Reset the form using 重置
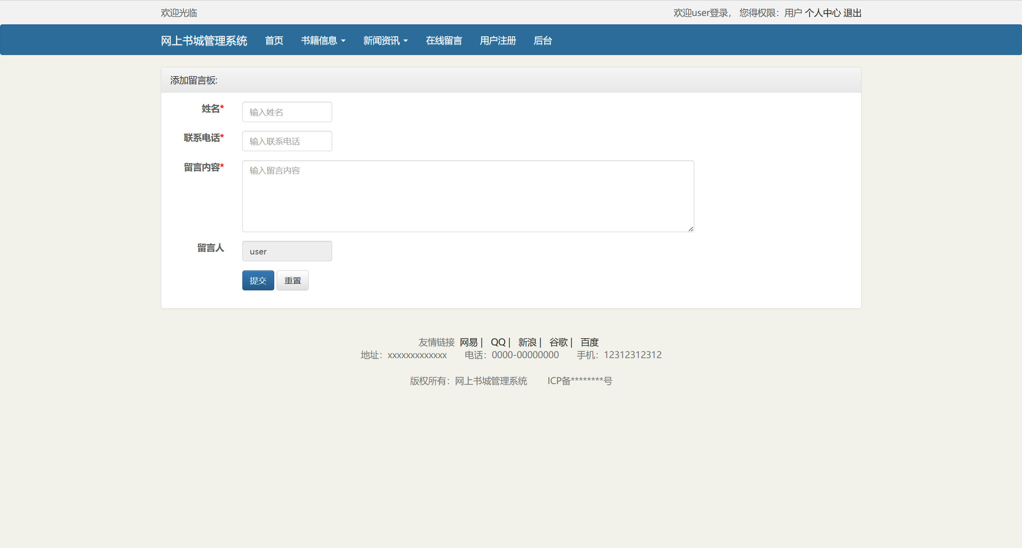The image size is (1022, 548). 292,280
